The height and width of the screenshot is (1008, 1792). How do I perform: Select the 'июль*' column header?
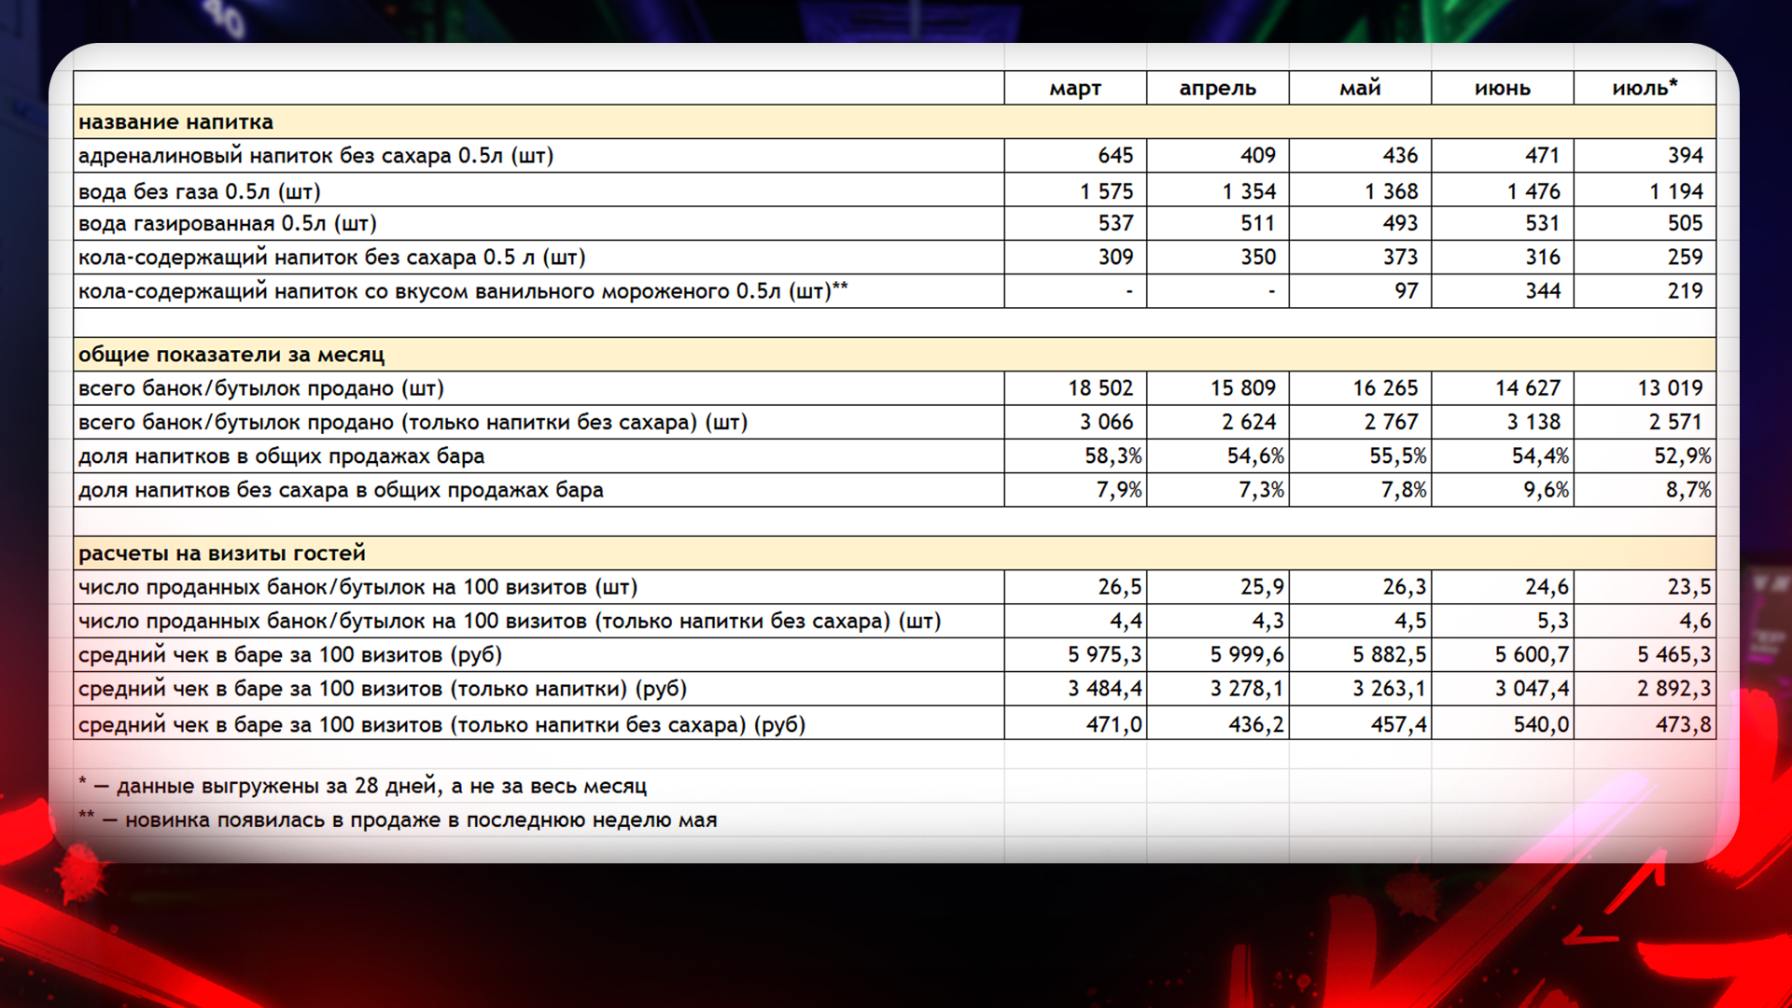tap(1645, 88)
